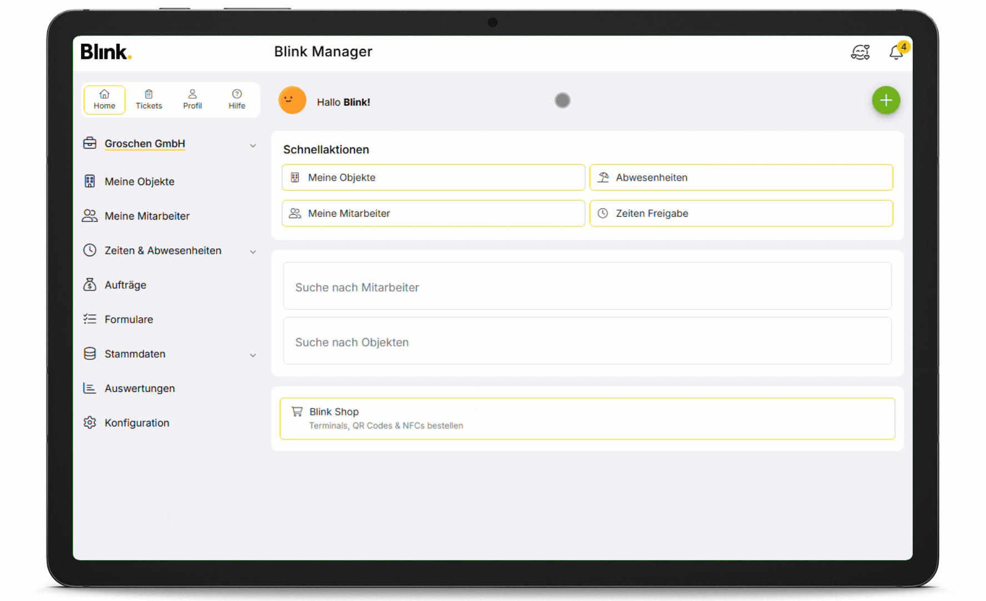Click the Aufträge money bag icon
The height and width of the screenshot is (601, 986).
coord(89,284)
